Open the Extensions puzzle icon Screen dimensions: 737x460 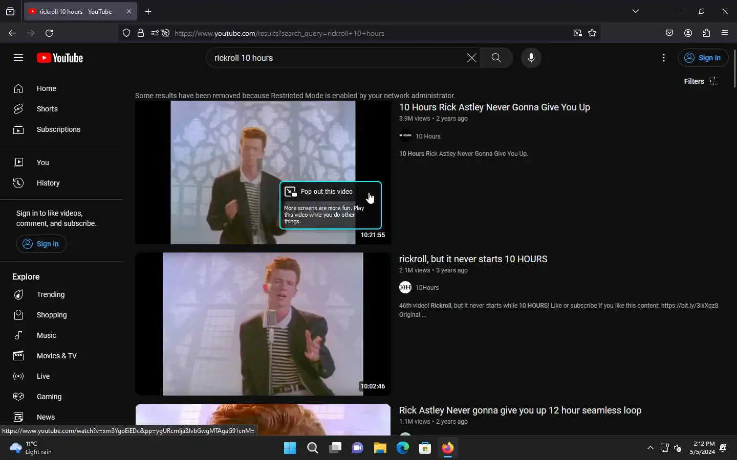(706, 33)
